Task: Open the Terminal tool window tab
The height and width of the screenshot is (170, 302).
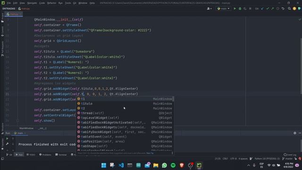Action: point(61,154)
